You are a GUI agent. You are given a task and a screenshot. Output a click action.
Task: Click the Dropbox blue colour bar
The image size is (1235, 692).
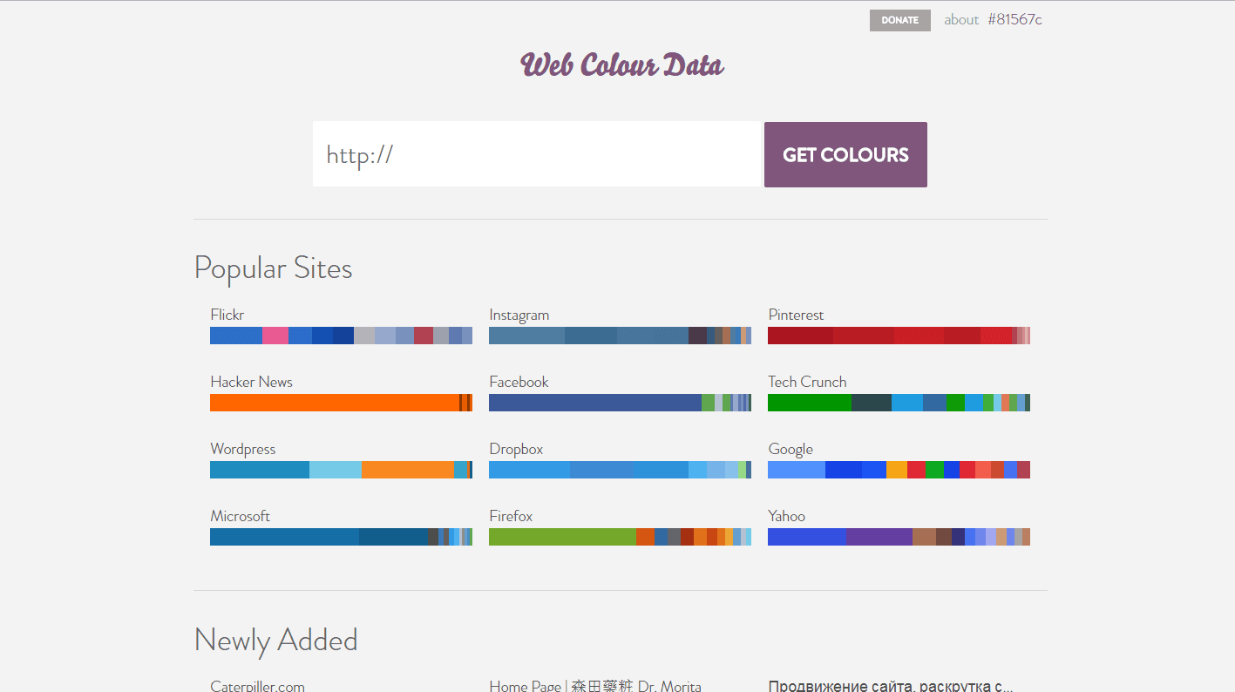coord(620,470)
